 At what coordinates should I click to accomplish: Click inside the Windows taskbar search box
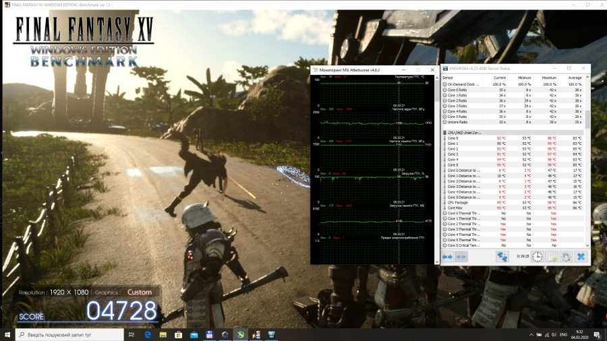point(69,335)
